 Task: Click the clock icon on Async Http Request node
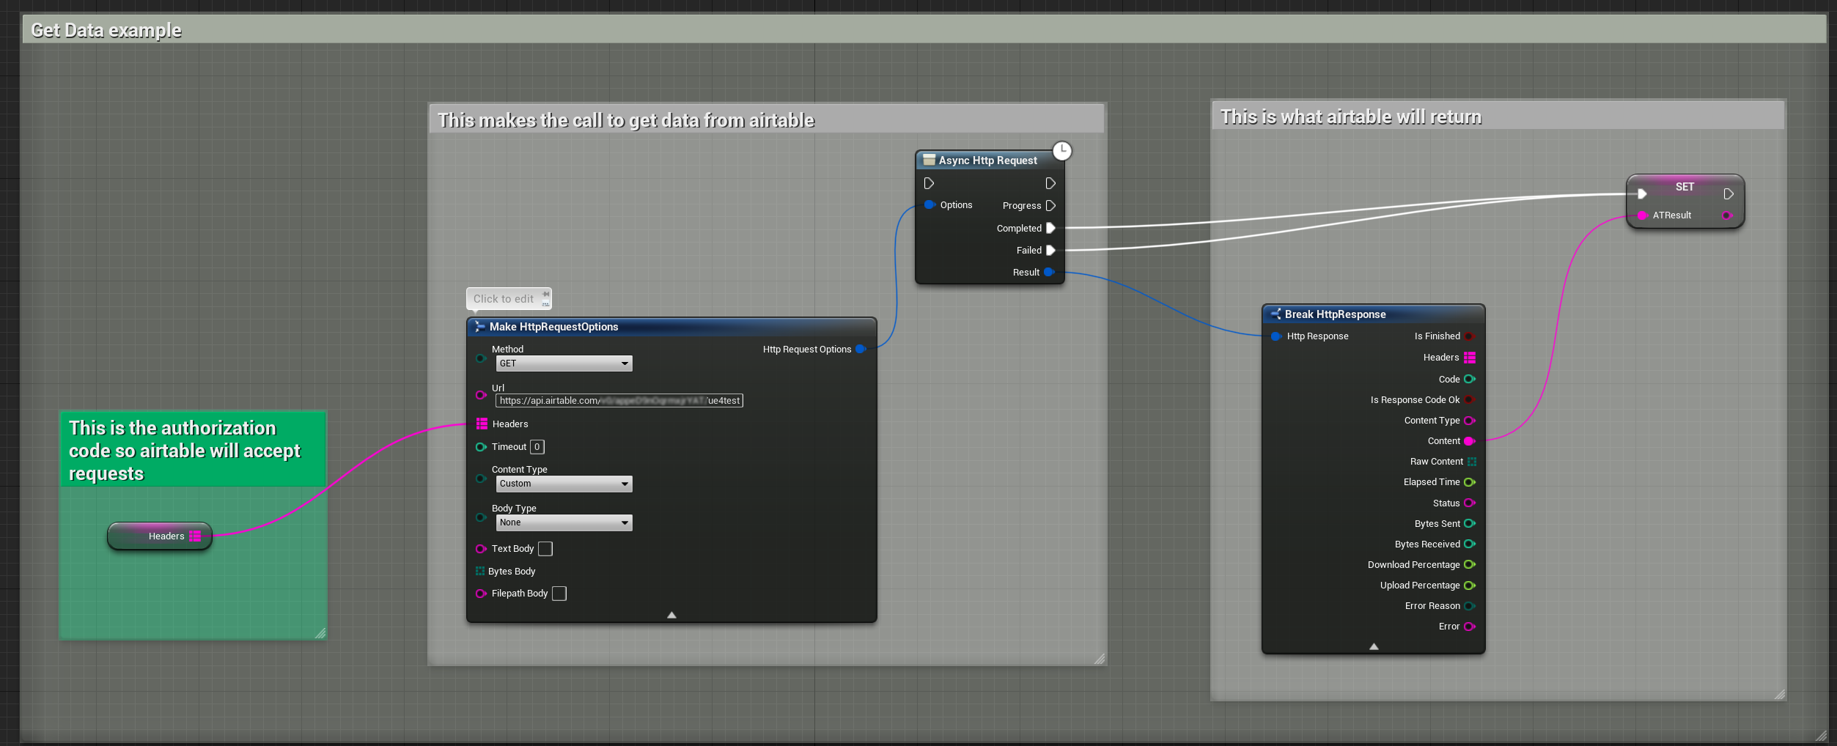click(x=1061, y=150)
